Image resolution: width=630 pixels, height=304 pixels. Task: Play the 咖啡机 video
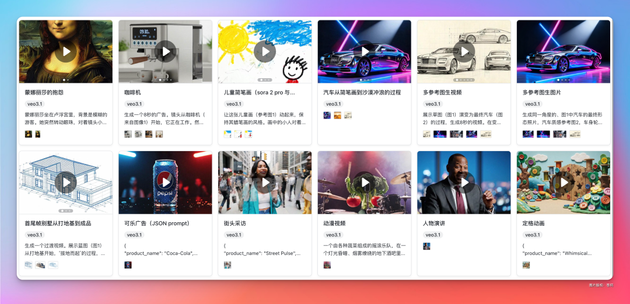click(165, 51)
